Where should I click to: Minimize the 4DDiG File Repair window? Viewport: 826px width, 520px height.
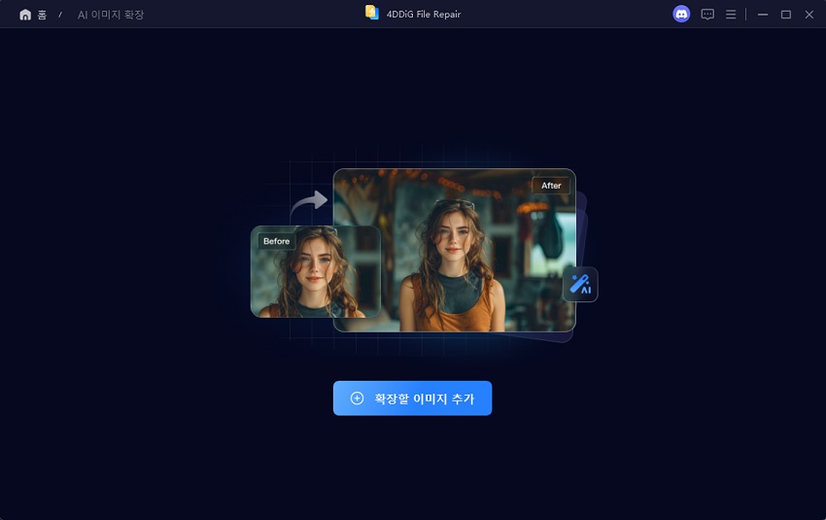click(762, 15)
